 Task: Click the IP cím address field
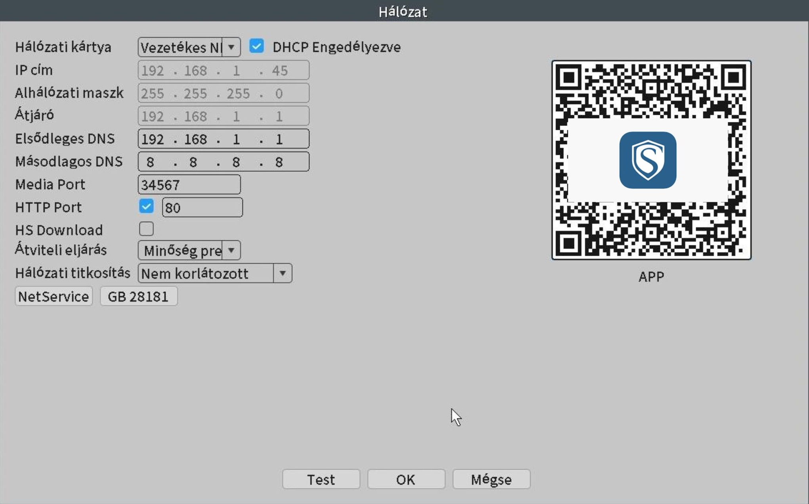tap(223, 70)
